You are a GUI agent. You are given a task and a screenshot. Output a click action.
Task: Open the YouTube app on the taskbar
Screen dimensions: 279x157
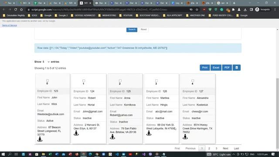click(x=130, y=154)
